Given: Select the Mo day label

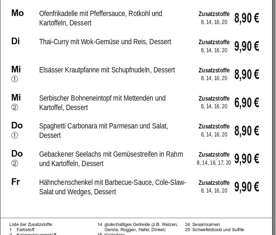Looking at the screenshot, I should tap(17, 13).
